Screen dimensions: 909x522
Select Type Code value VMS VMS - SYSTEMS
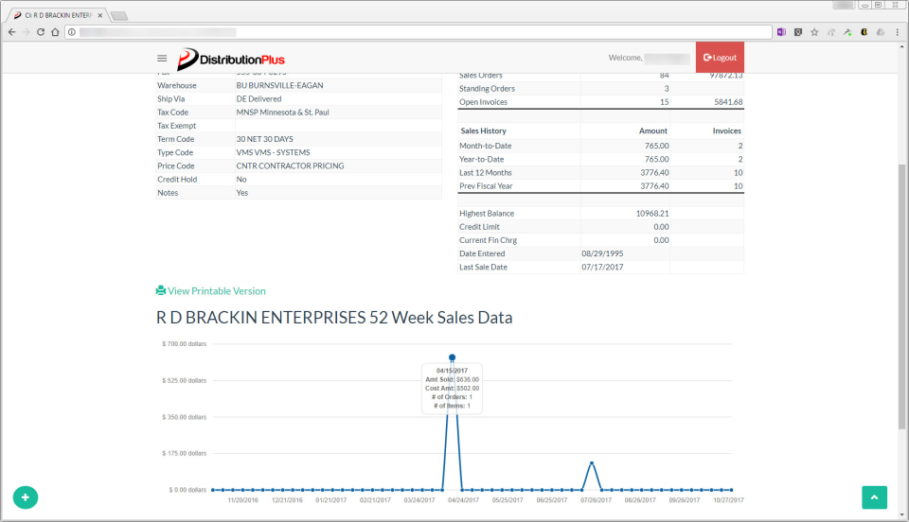point(273,153)
